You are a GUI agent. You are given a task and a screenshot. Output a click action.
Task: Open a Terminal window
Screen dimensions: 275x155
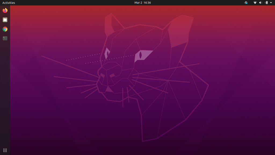[4, 38]
